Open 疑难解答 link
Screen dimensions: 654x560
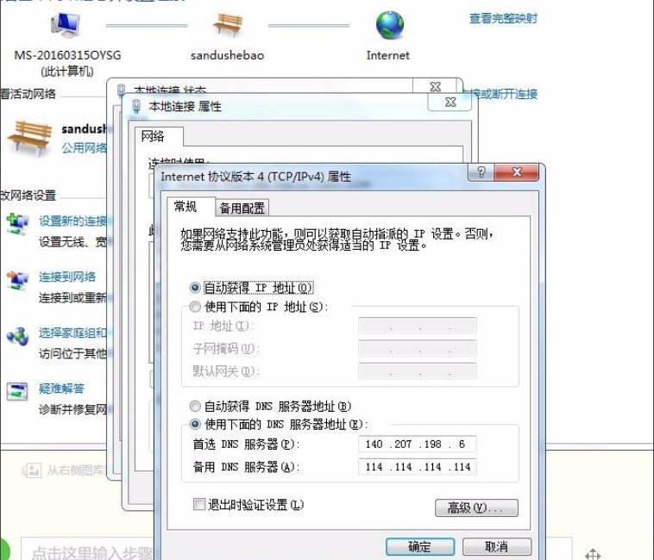click(x=62, y=389)
